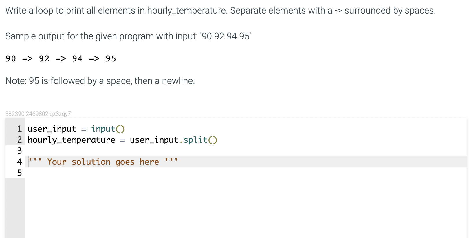Click line number 4 in the gutter
This screenshot has width=469, height=238.
coord(19,162)
